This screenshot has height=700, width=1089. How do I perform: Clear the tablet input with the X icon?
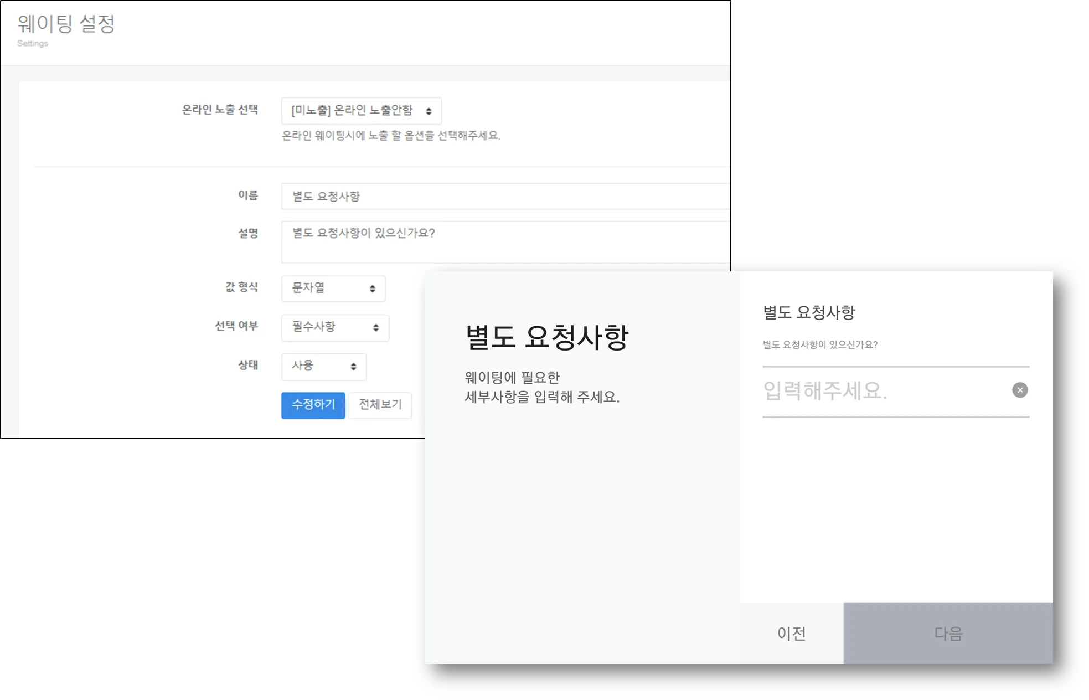point(1020,390)
